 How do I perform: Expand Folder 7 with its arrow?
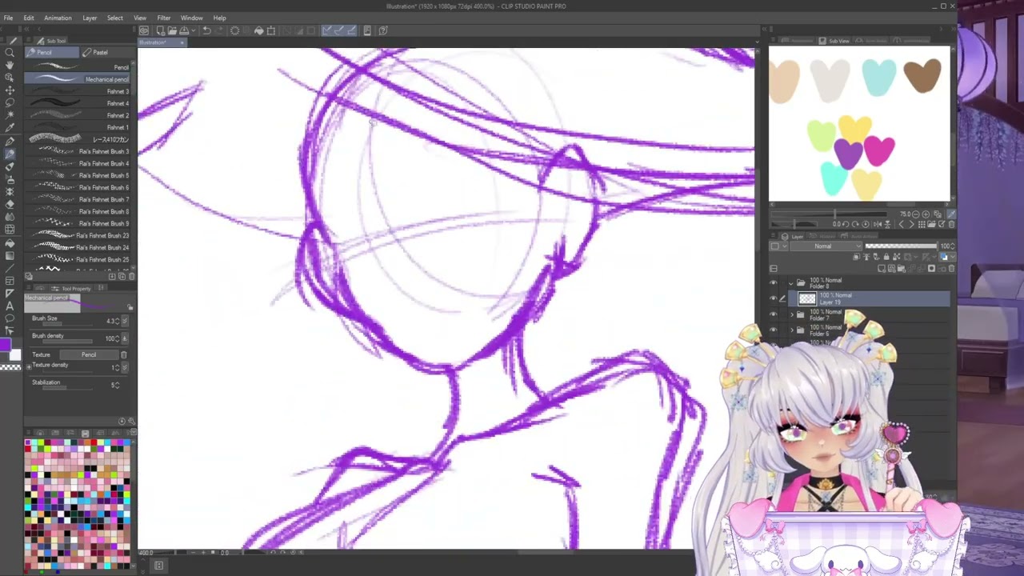click(791, 314)
